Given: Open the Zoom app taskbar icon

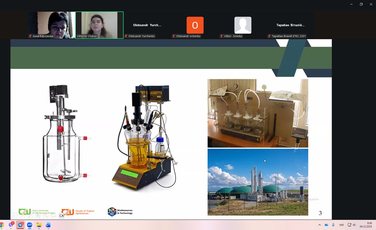Looking at the screenshot, I should point(30,225).
